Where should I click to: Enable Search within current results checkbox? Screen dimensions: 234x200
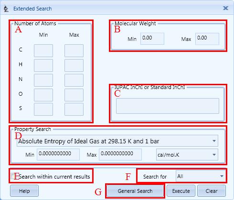(x=13, y=176)
